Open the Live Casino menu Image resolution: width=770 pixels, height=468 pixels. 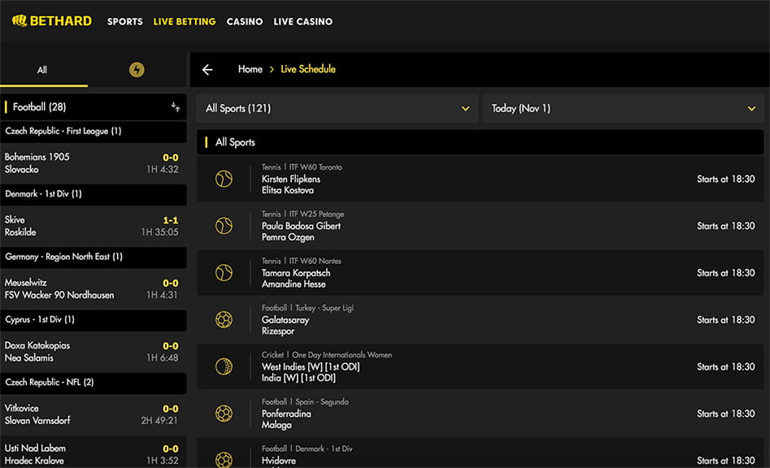point(303,22)
